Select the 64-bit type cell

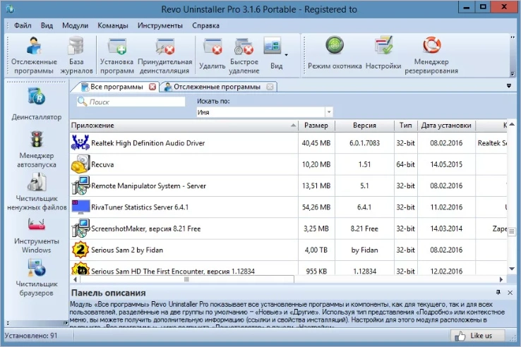coord(406,164)
